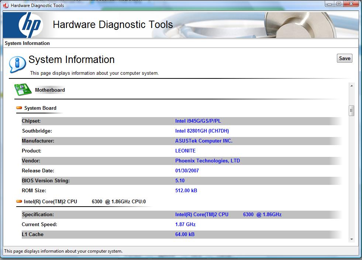Select the BIOS Version String row
Viewport: 362px width, 260px height.
click(46, 180)
